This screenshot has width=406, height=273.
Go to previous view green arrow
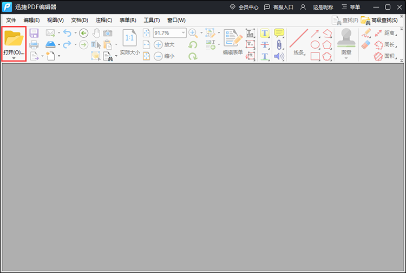[x=83, y=33]
